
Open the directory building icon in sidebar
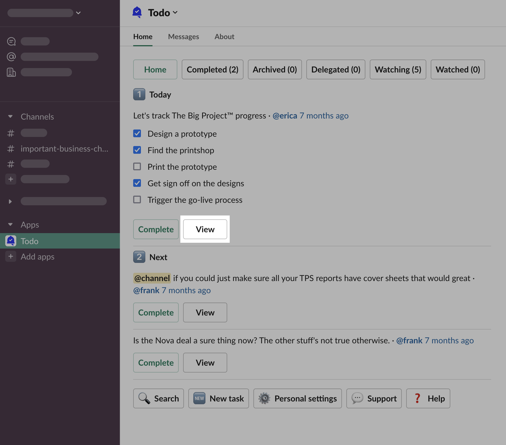(x=11, y=72)
